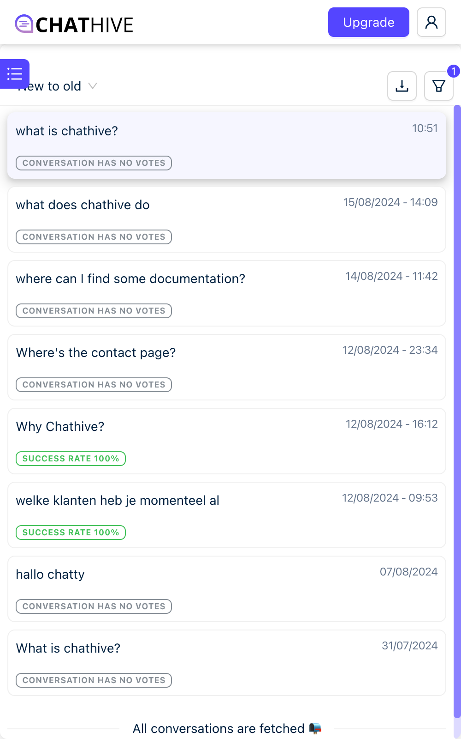Click the mailbox emoji at the bottom
The height and width of the screenshot is (739, 461).
point(315,728)
